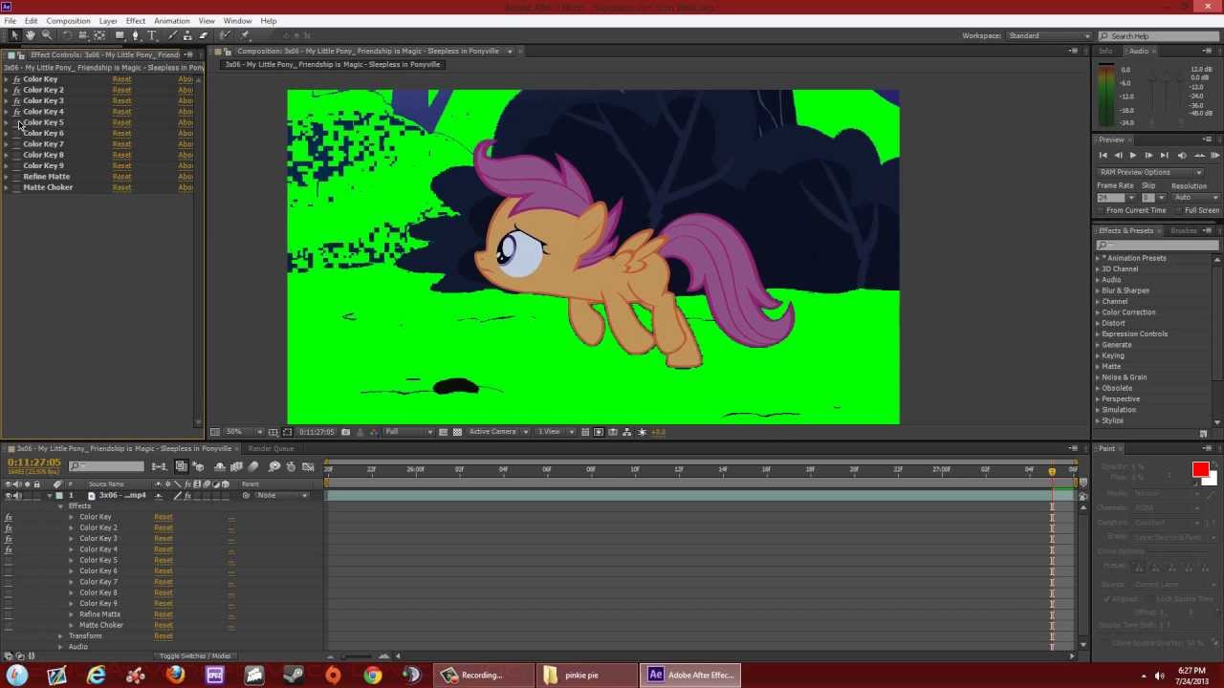
Task: Click the Play button in Preview panel
Action: pos(1133,155)
